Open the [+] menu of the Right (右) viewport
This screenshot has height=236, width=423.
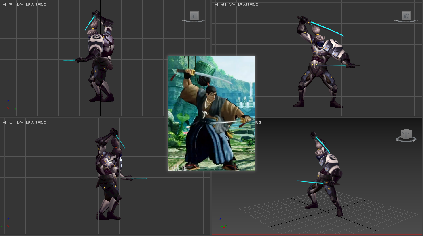4,4
